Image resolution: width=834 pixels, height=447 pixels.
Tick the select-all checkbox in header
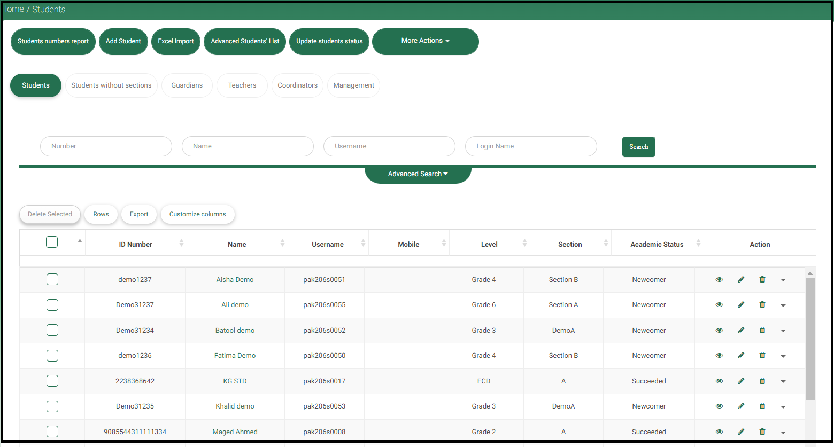tap(52, 242)
